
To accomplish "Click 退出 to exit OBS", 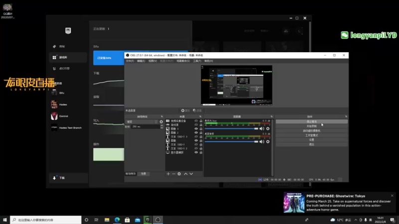I will pyautogui.click(x=311, y=144).
